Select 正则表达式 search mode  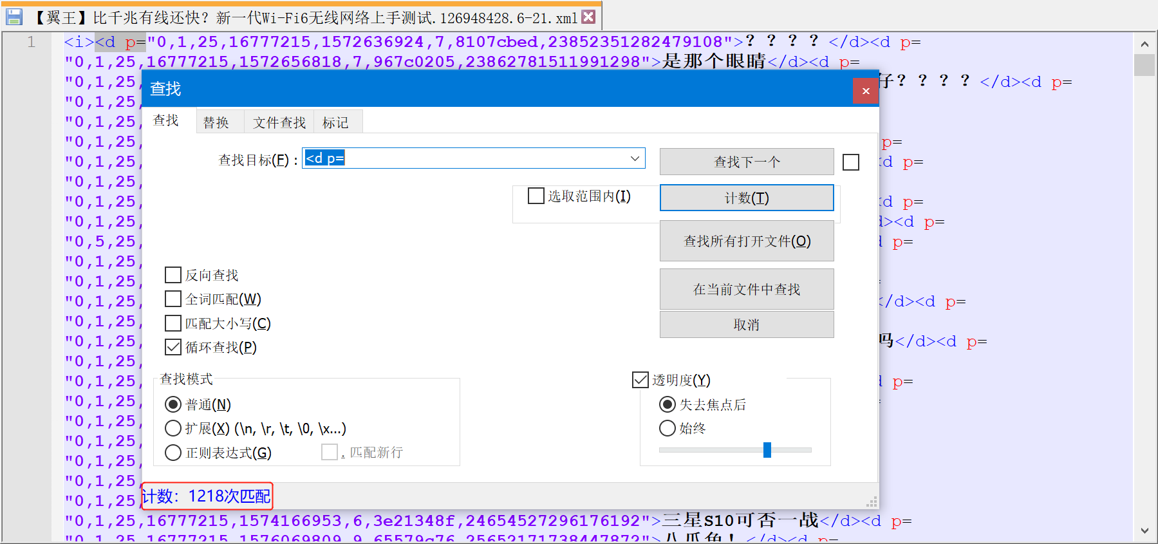tap(173, 453)
